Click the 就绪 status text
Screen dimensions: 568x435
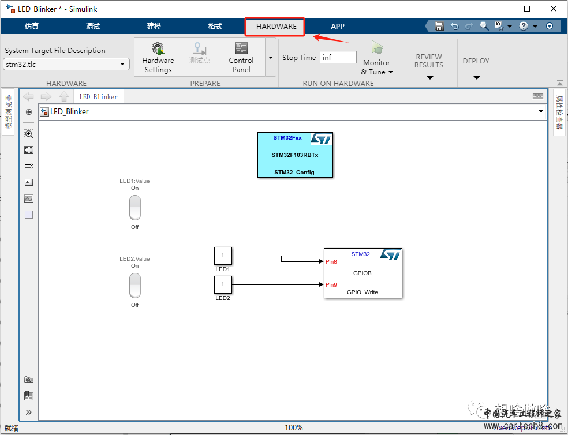pyautogui.click(x=11, y=427)
